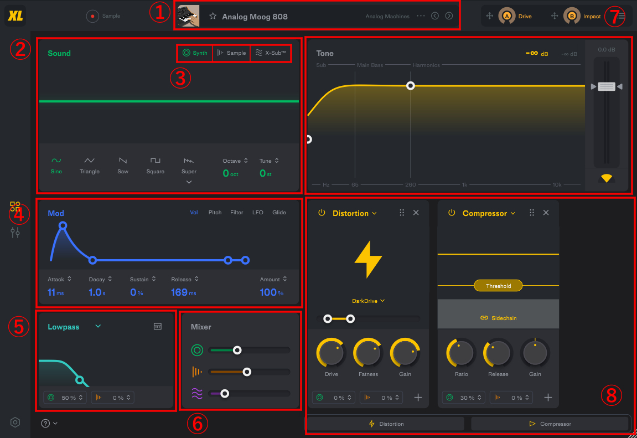637x438 pixels.
Task: Adjust the synth level slider in Mixer
Action: (237, 350)
